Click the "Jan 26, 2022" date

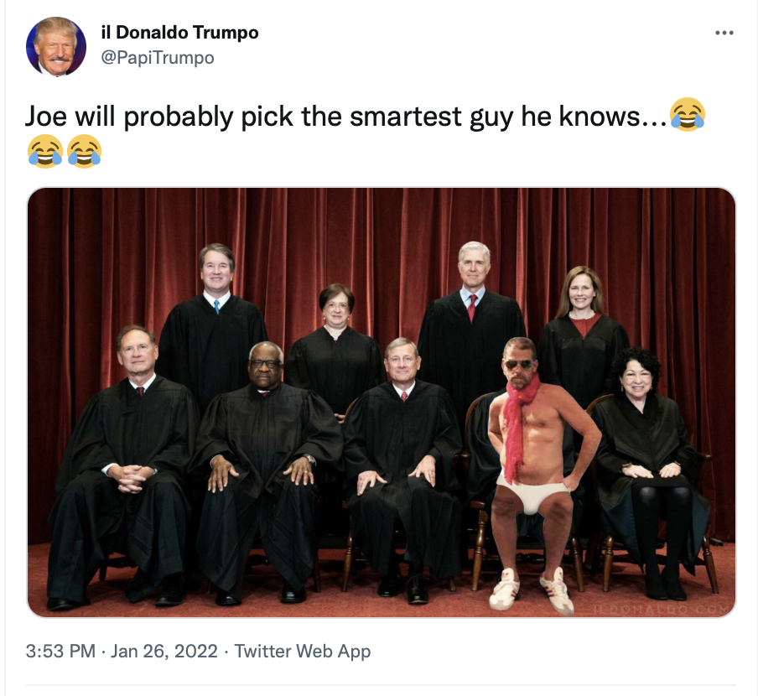coord(164,651)
